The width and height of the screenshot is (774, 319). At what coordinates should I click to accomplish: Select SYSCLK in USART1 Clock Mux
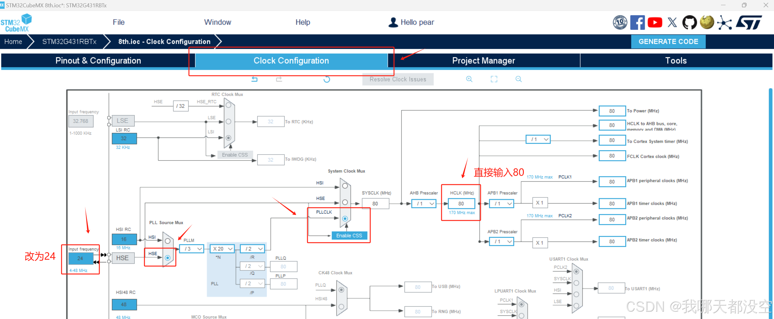[x=576, y=283]
